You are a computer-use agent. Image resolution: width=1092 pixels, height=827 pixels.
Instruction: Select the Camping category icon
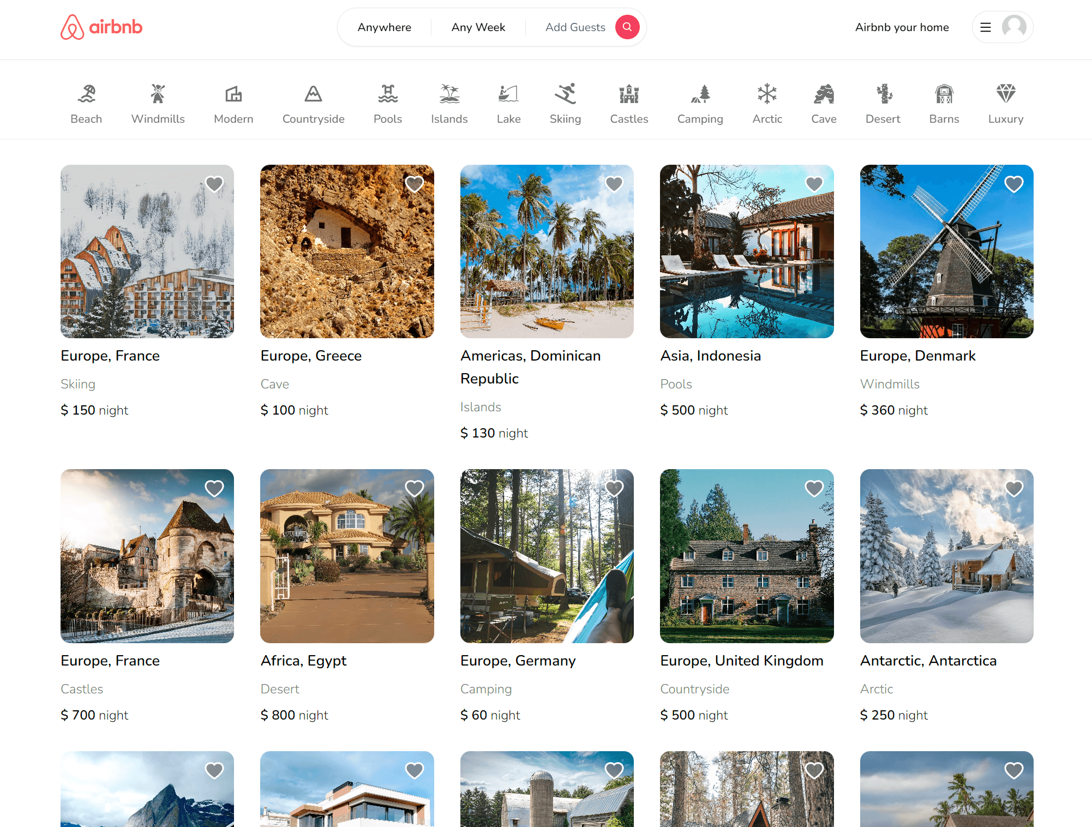tap(700, 103)
